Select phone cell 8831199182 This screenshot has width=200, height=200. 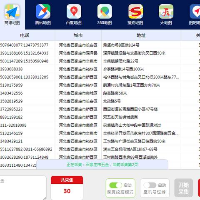[11, 117]
